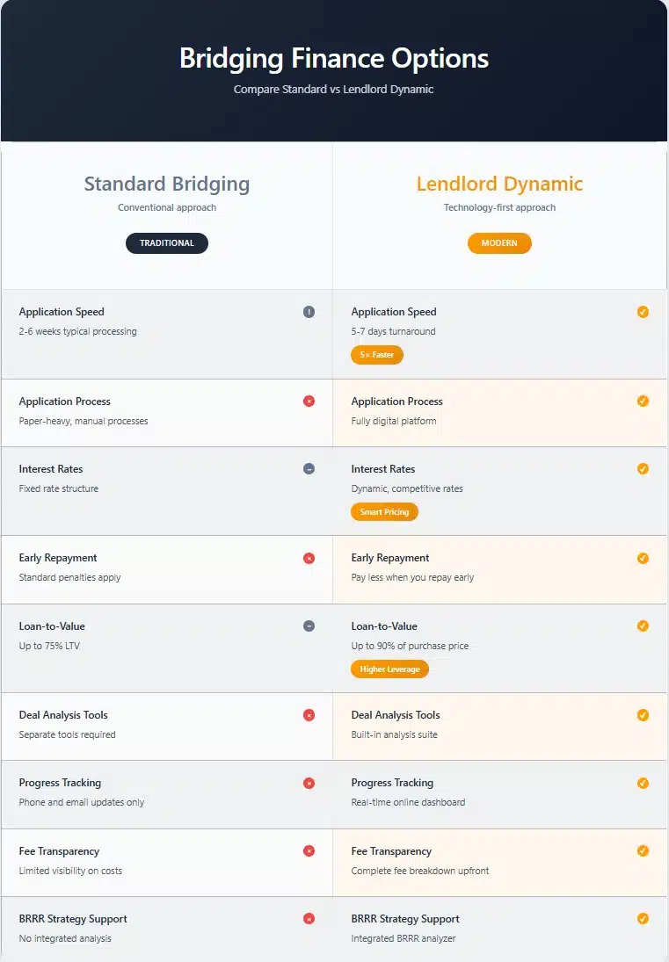The image size is (669, 962).
Task: Click the red cross in Standard Application Process row
Action: coord(309,401)
